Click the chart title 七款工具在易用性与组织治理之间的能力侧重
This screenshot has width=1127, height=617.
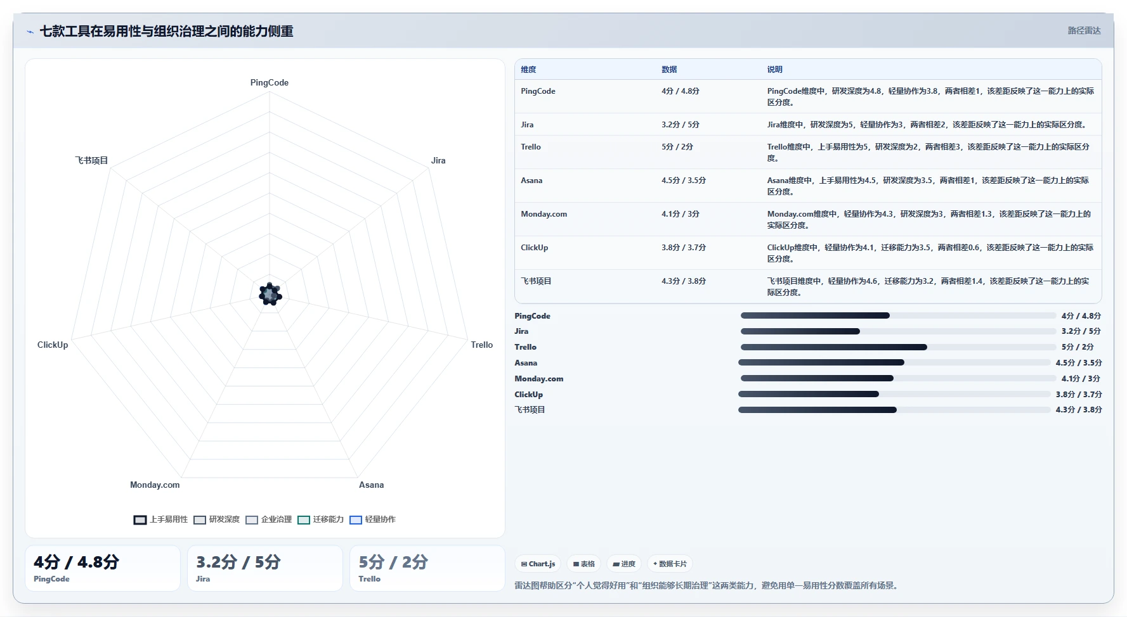pyautogui.click(x=166, y=32)
